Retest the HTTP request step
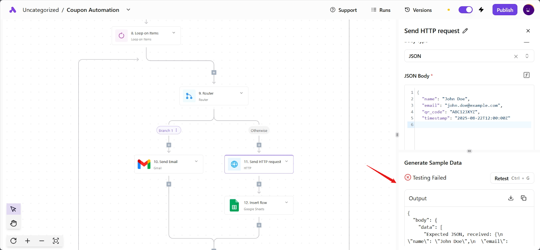 click(512, 178)
